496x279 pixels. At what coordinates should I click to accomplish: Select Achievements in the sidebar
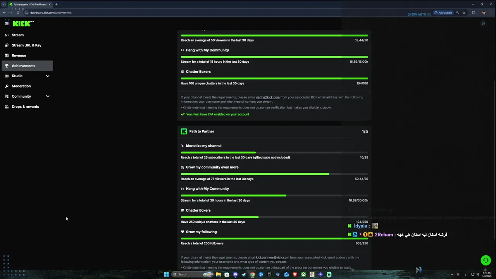[x=27, y=66]
